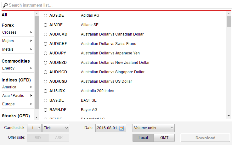Click the text 'Australian Dollar vs Canadian Dollar'
Viewport: 232px width, 145px height.
(x=112, y=34)
